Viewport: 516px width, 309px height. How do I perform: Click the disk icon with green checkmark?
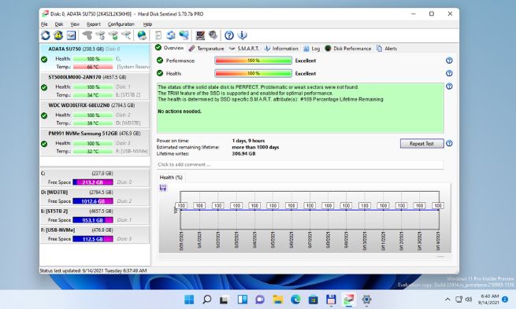click(x=113, y=35)
